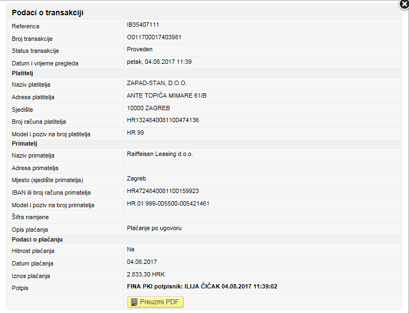Click payment date 04.08.2017 value
Screen dimensions: 409x313
[142, 262]
